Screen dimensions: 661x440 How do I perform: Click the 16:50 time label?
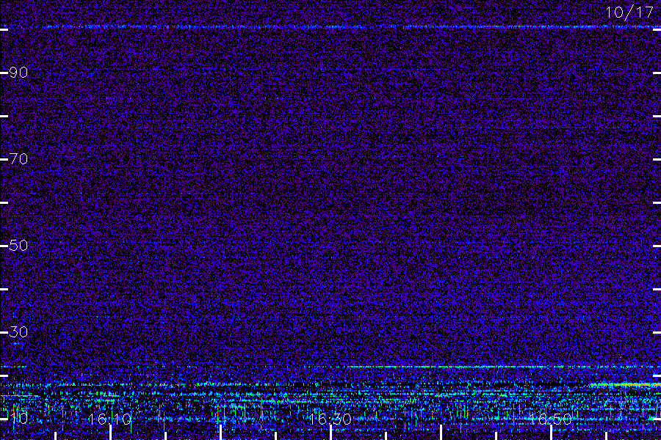550,419
